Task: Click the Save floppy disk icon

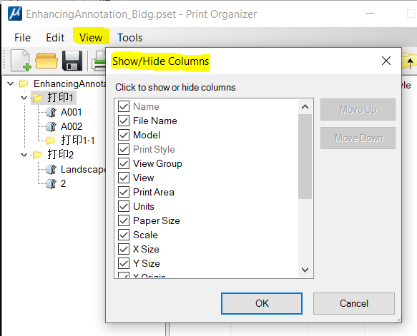Action: [72, 61]
